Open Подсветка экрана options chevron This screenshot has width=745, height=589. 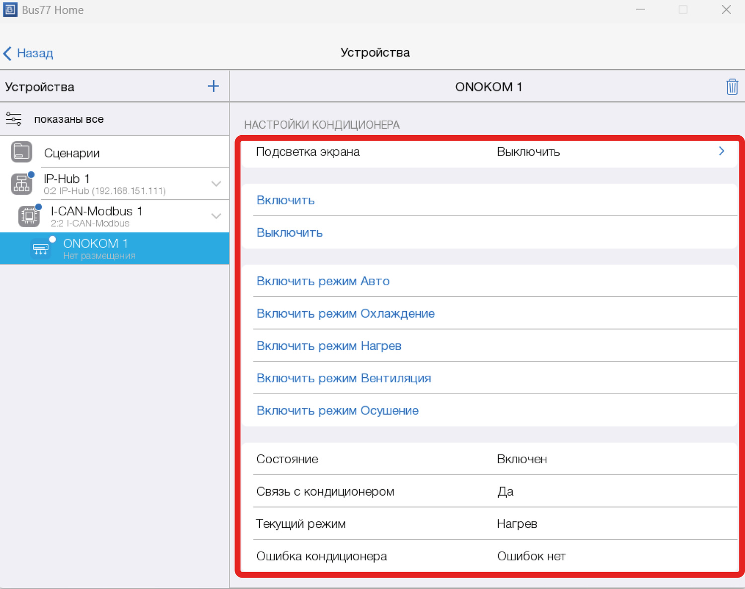(721, 151)
